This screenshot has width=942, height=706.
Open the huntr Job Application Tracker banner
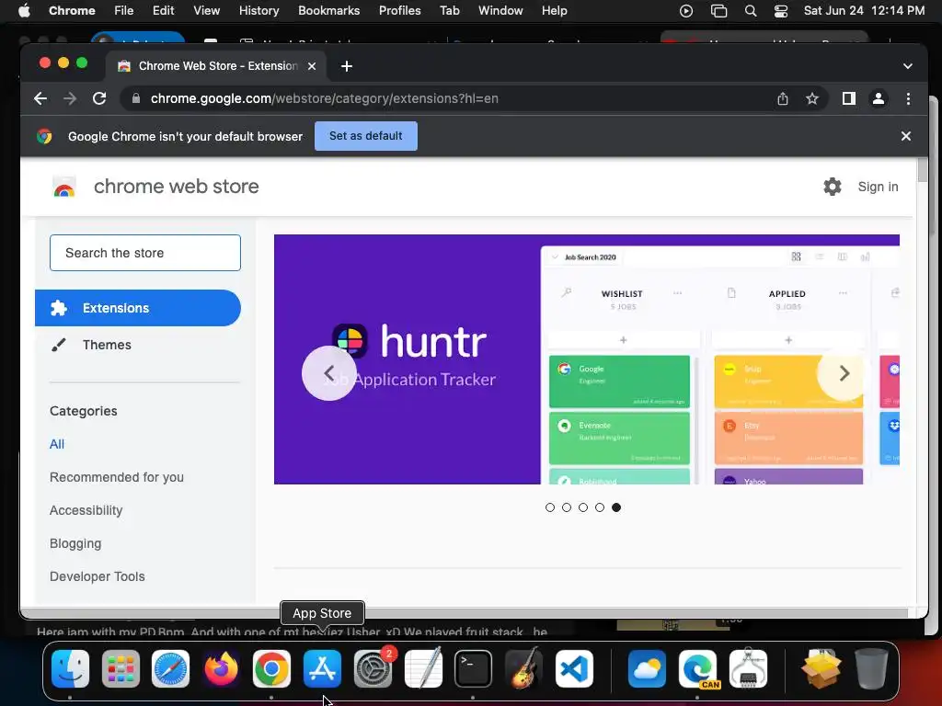click(x=587, y=359)
